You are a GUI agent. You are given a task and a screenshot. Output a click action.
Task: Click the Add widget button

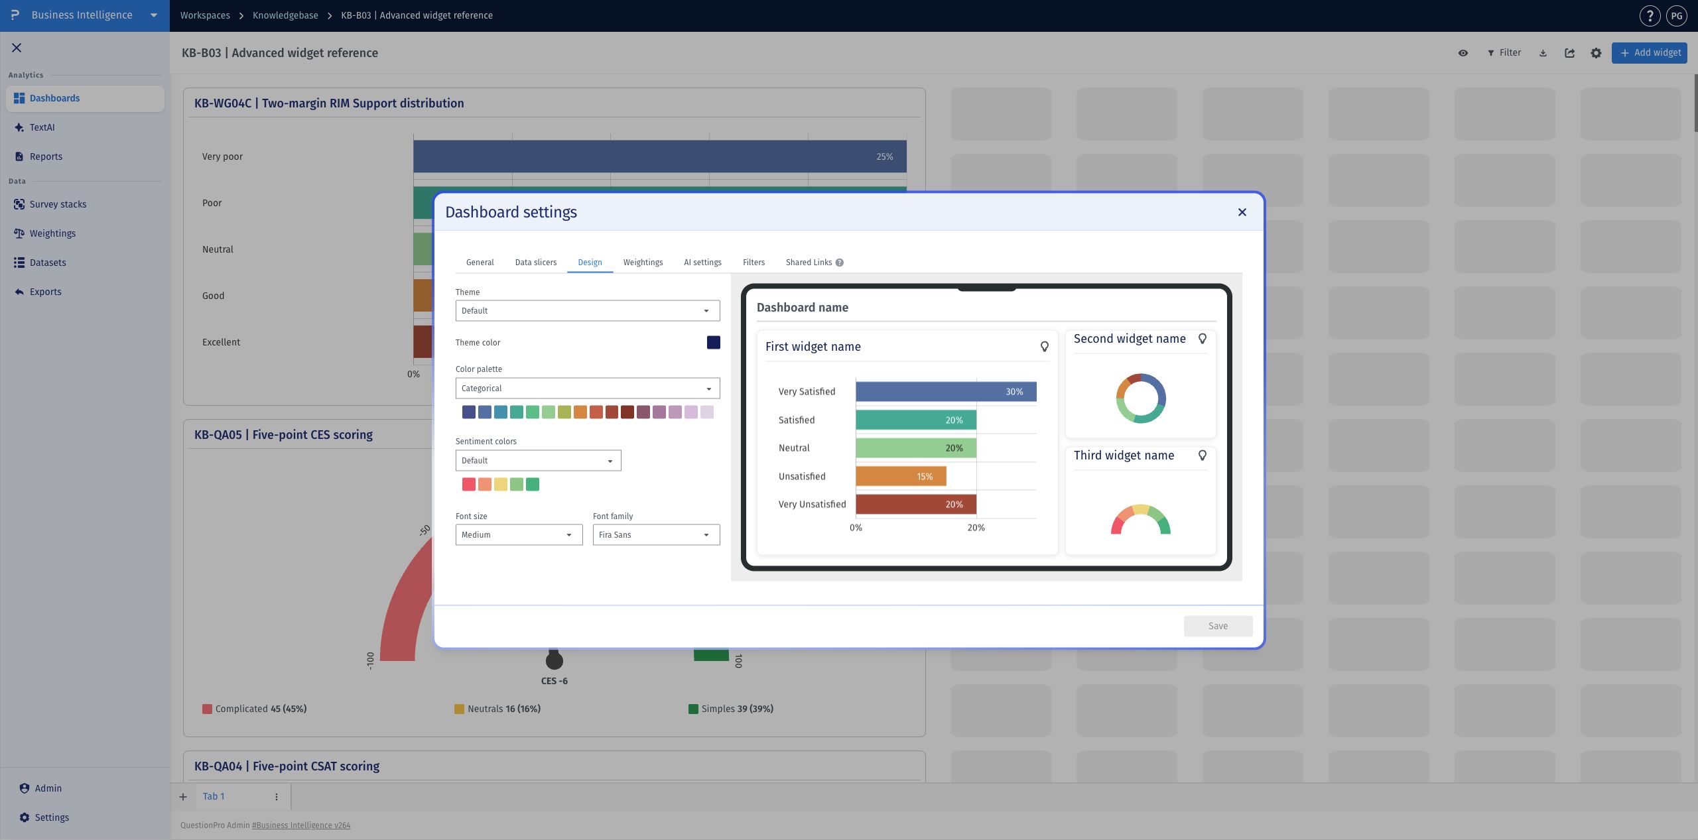click(x=1649, y=53)
